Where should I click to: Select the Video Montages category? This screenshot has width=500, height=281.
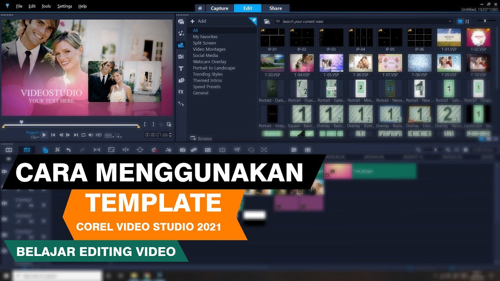pos(209,49)
